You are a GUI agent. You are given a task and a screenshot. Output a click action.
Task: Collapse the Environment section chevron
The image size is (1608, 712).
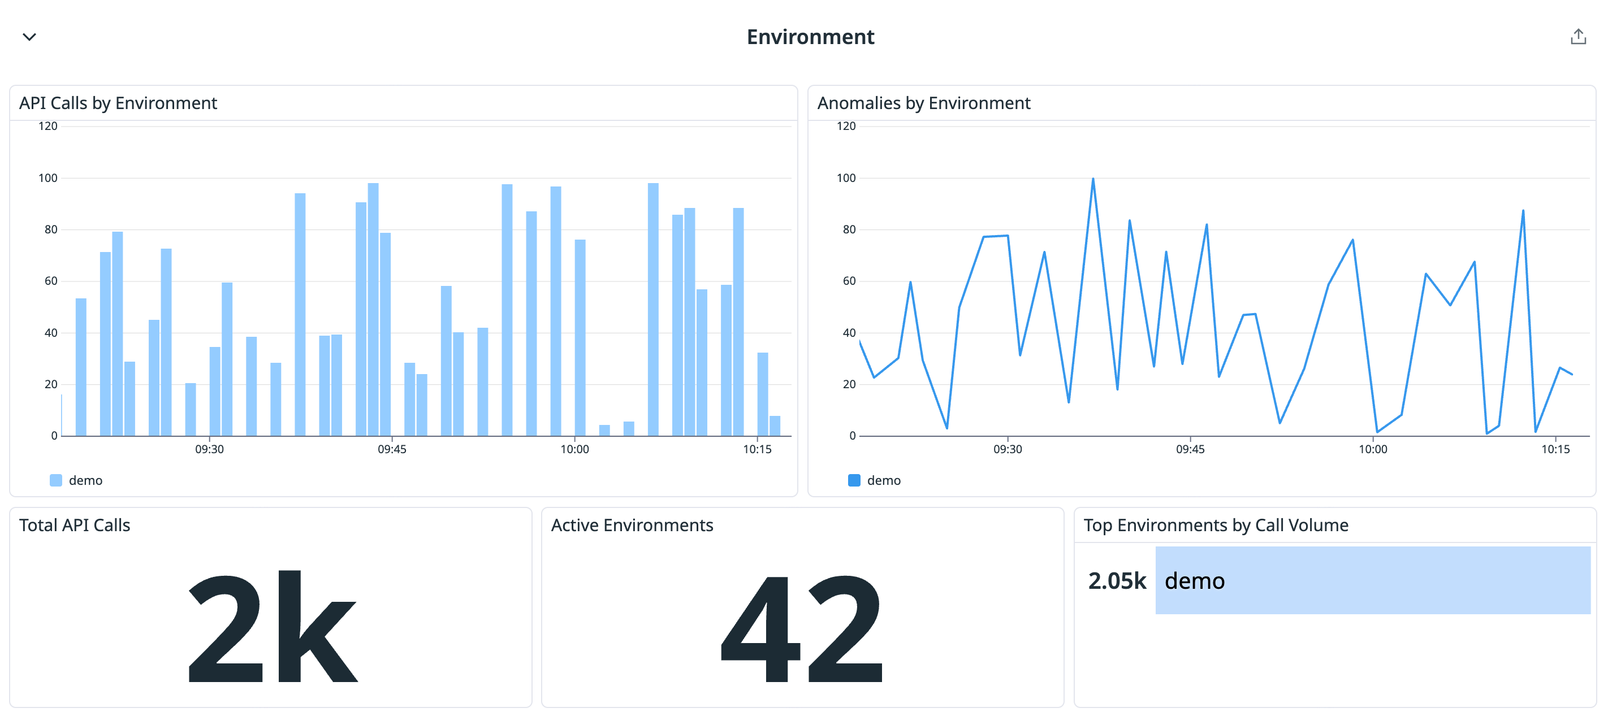pos(29,37)
